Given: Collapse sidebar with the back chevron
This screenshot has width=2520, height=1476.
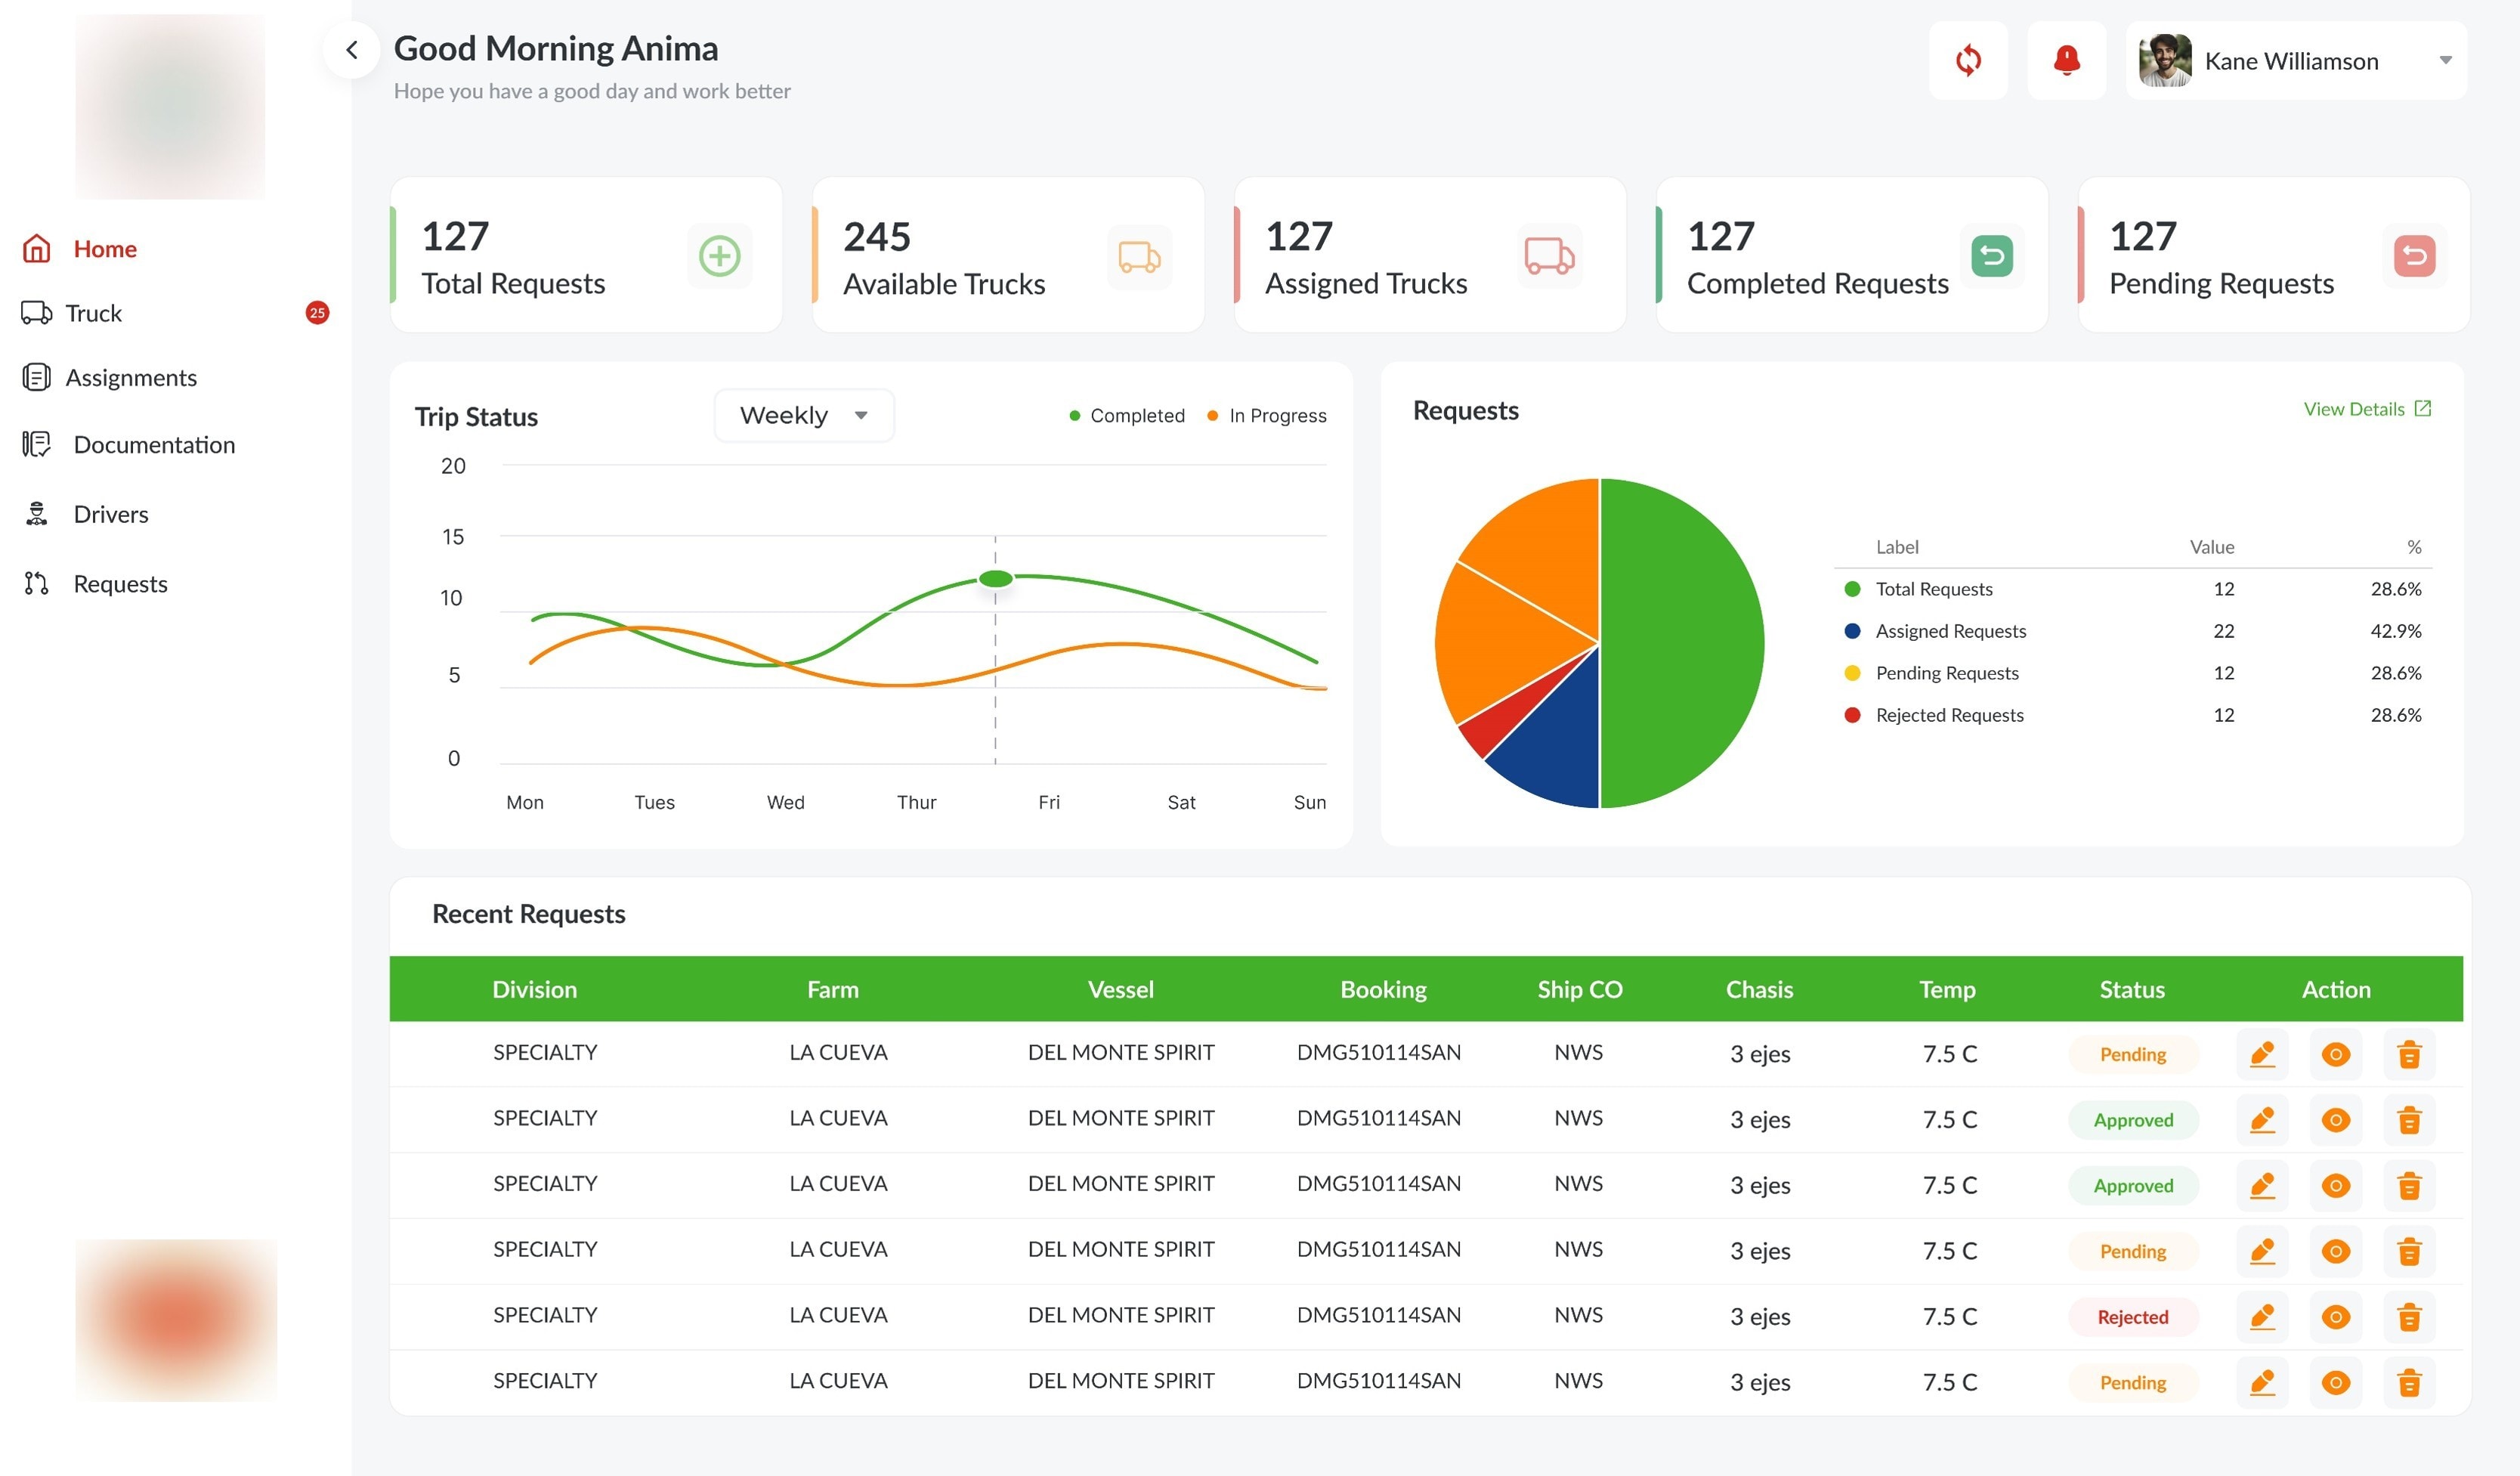Looking at the screenshot, I should click(351, 49).
